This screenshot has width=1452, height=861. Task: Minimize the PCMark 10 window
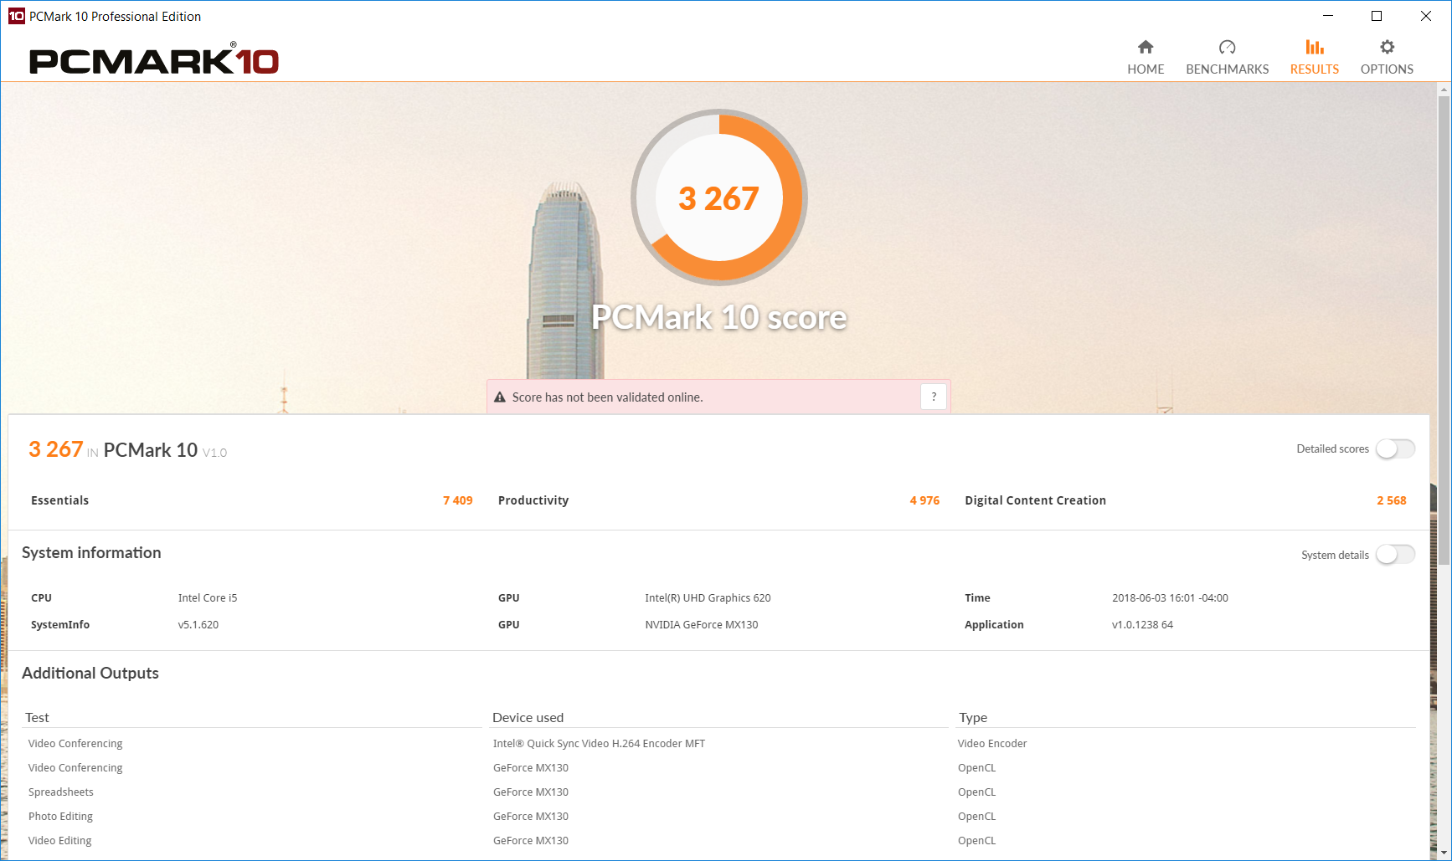point(1328,16)
